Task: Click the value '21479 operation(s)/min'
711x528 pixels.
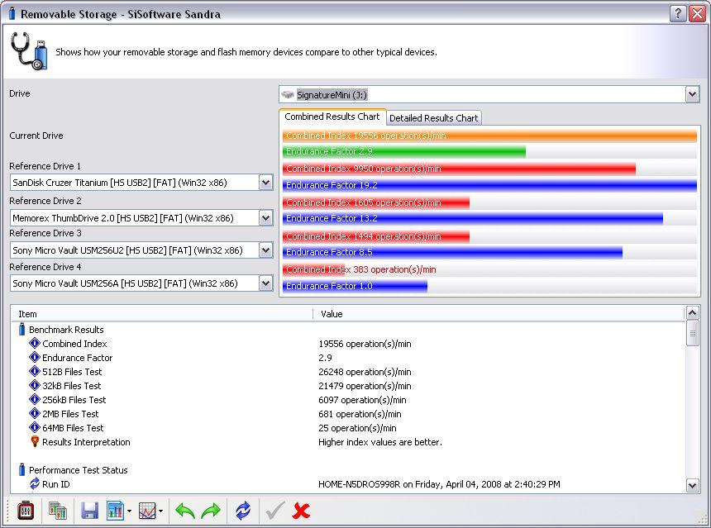Action: click(365, 386)
